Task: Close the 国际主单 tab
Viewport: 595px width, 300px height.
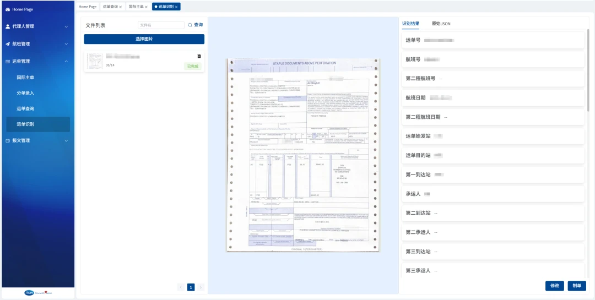Action: click(146, 7)
